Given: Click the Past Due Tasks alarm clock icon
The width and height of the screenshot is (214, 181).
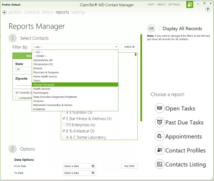Looking at the screenshot, I should click(x=160, y=122).
